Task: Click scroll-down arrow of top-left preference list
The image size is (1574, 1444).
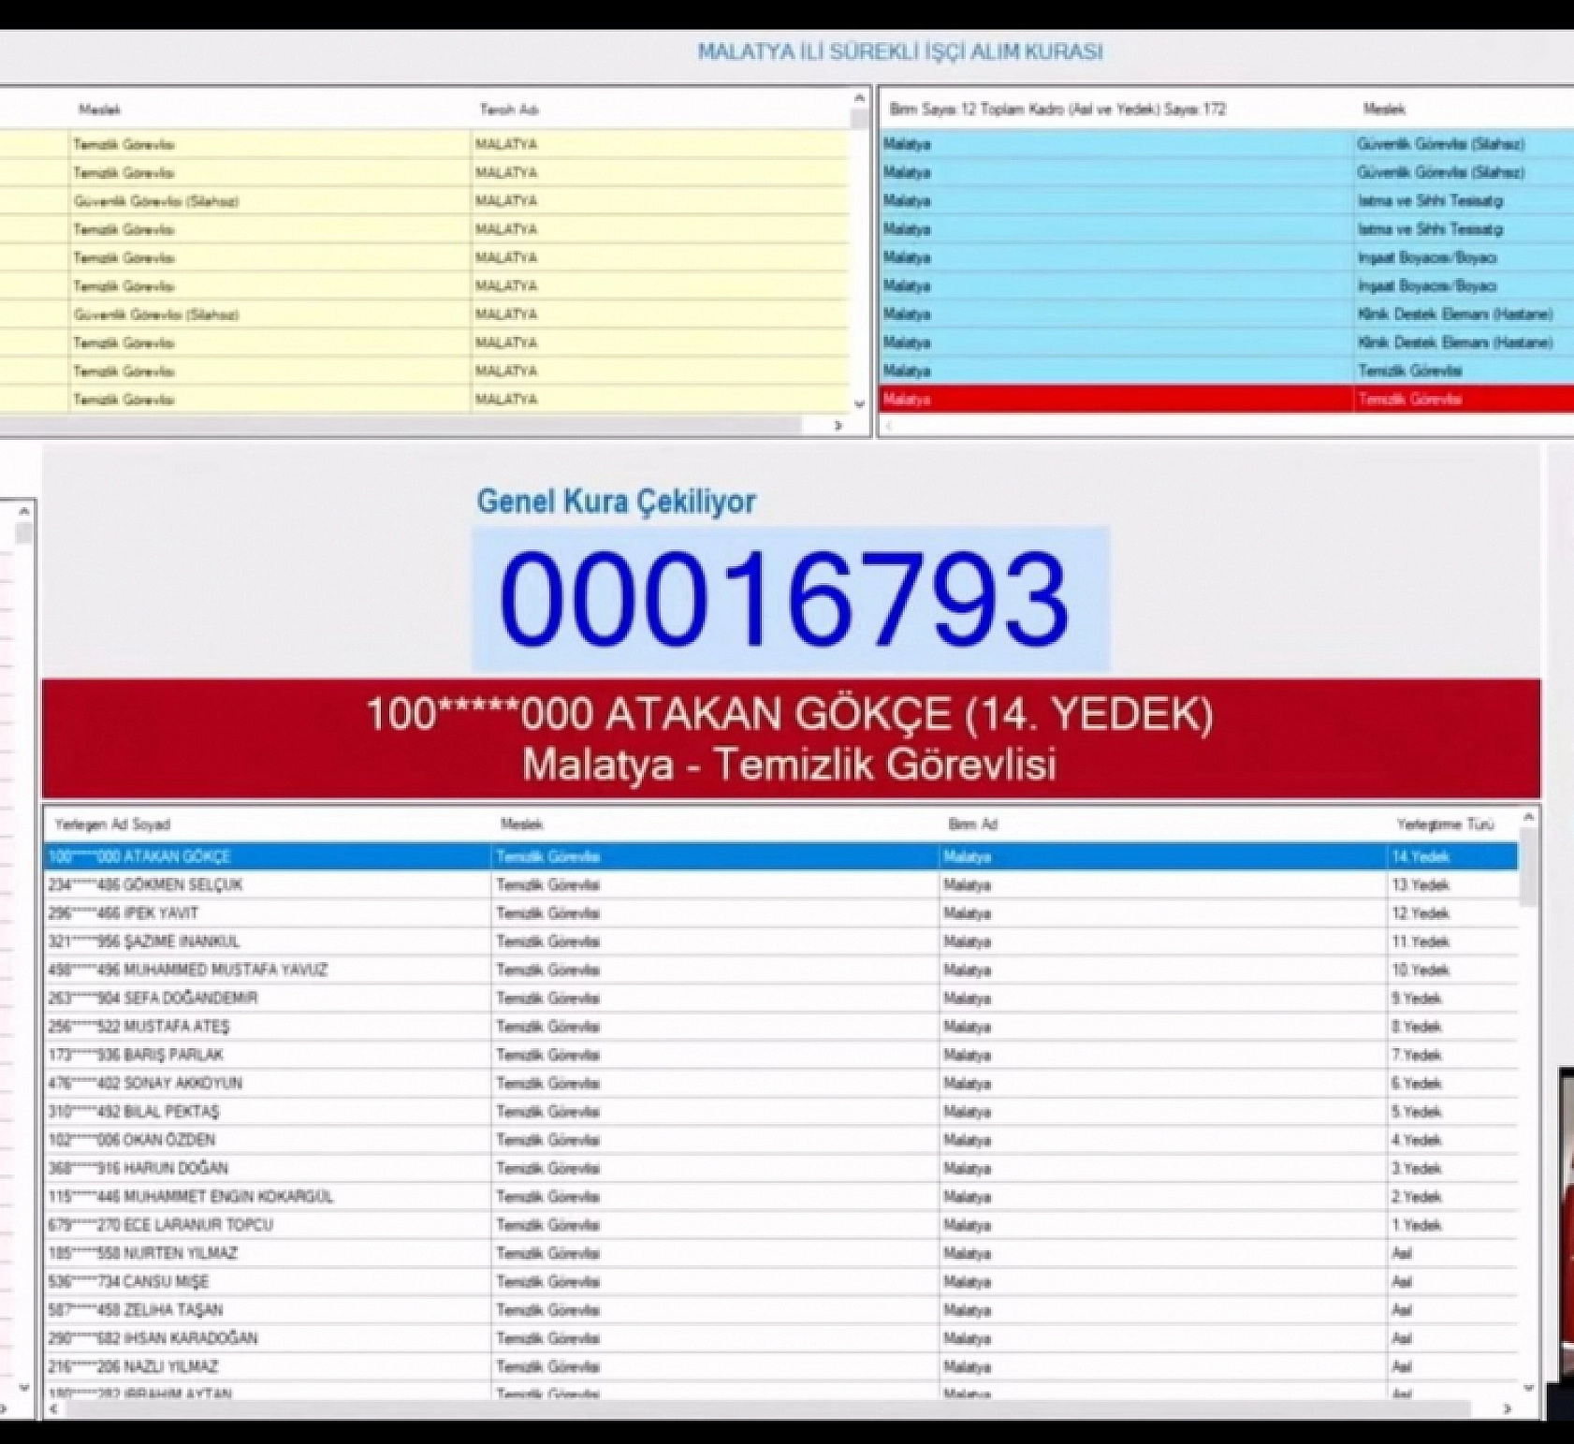Action: click(859, 404)
